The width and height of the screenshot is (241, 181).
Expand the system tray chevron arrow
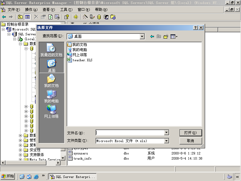pyautogui.click(x=237, y=177)
